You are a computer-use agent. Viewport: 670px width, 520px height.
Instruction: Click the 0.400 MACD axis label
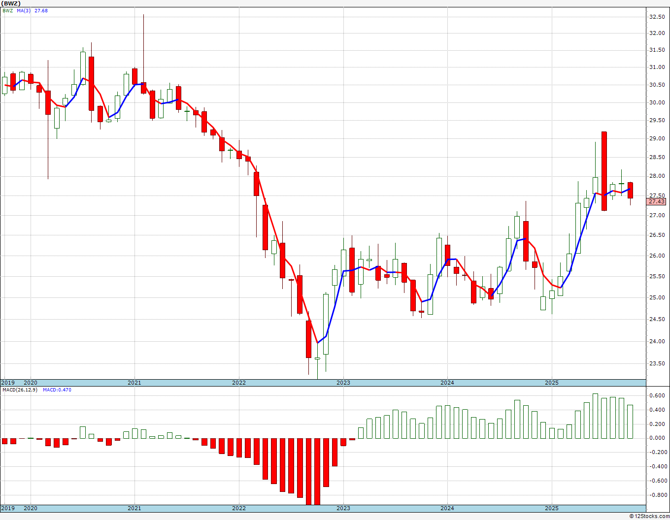[x=657, y=410]
